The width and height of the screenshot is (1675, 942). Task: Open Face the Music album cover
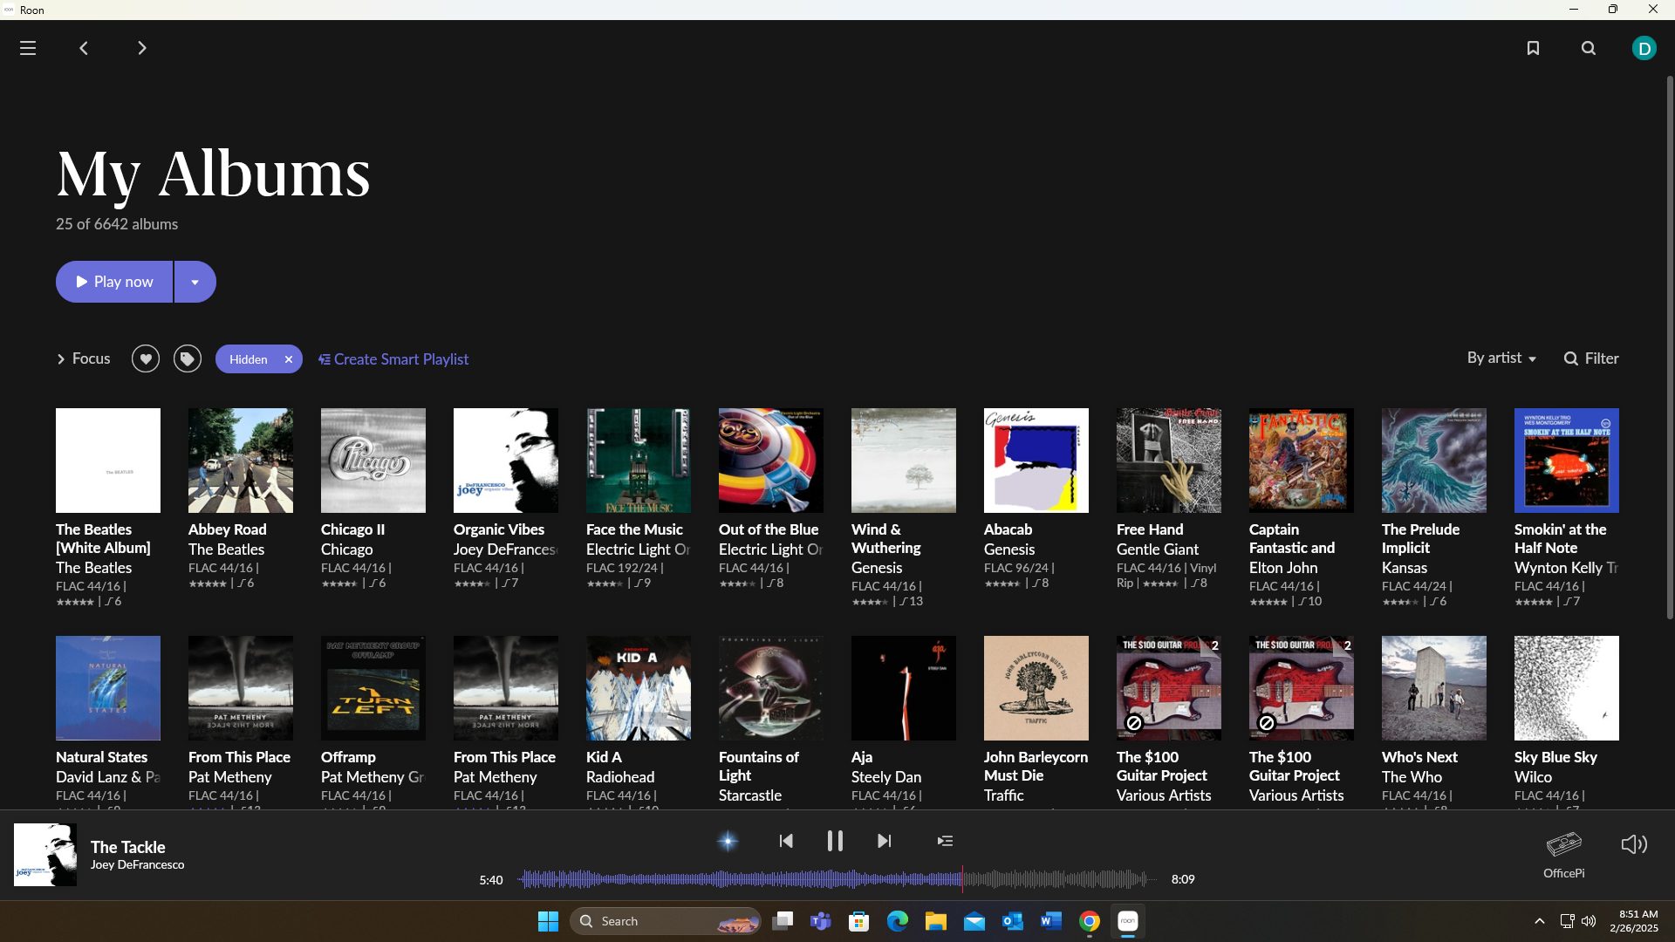click(x=639, y=461)
